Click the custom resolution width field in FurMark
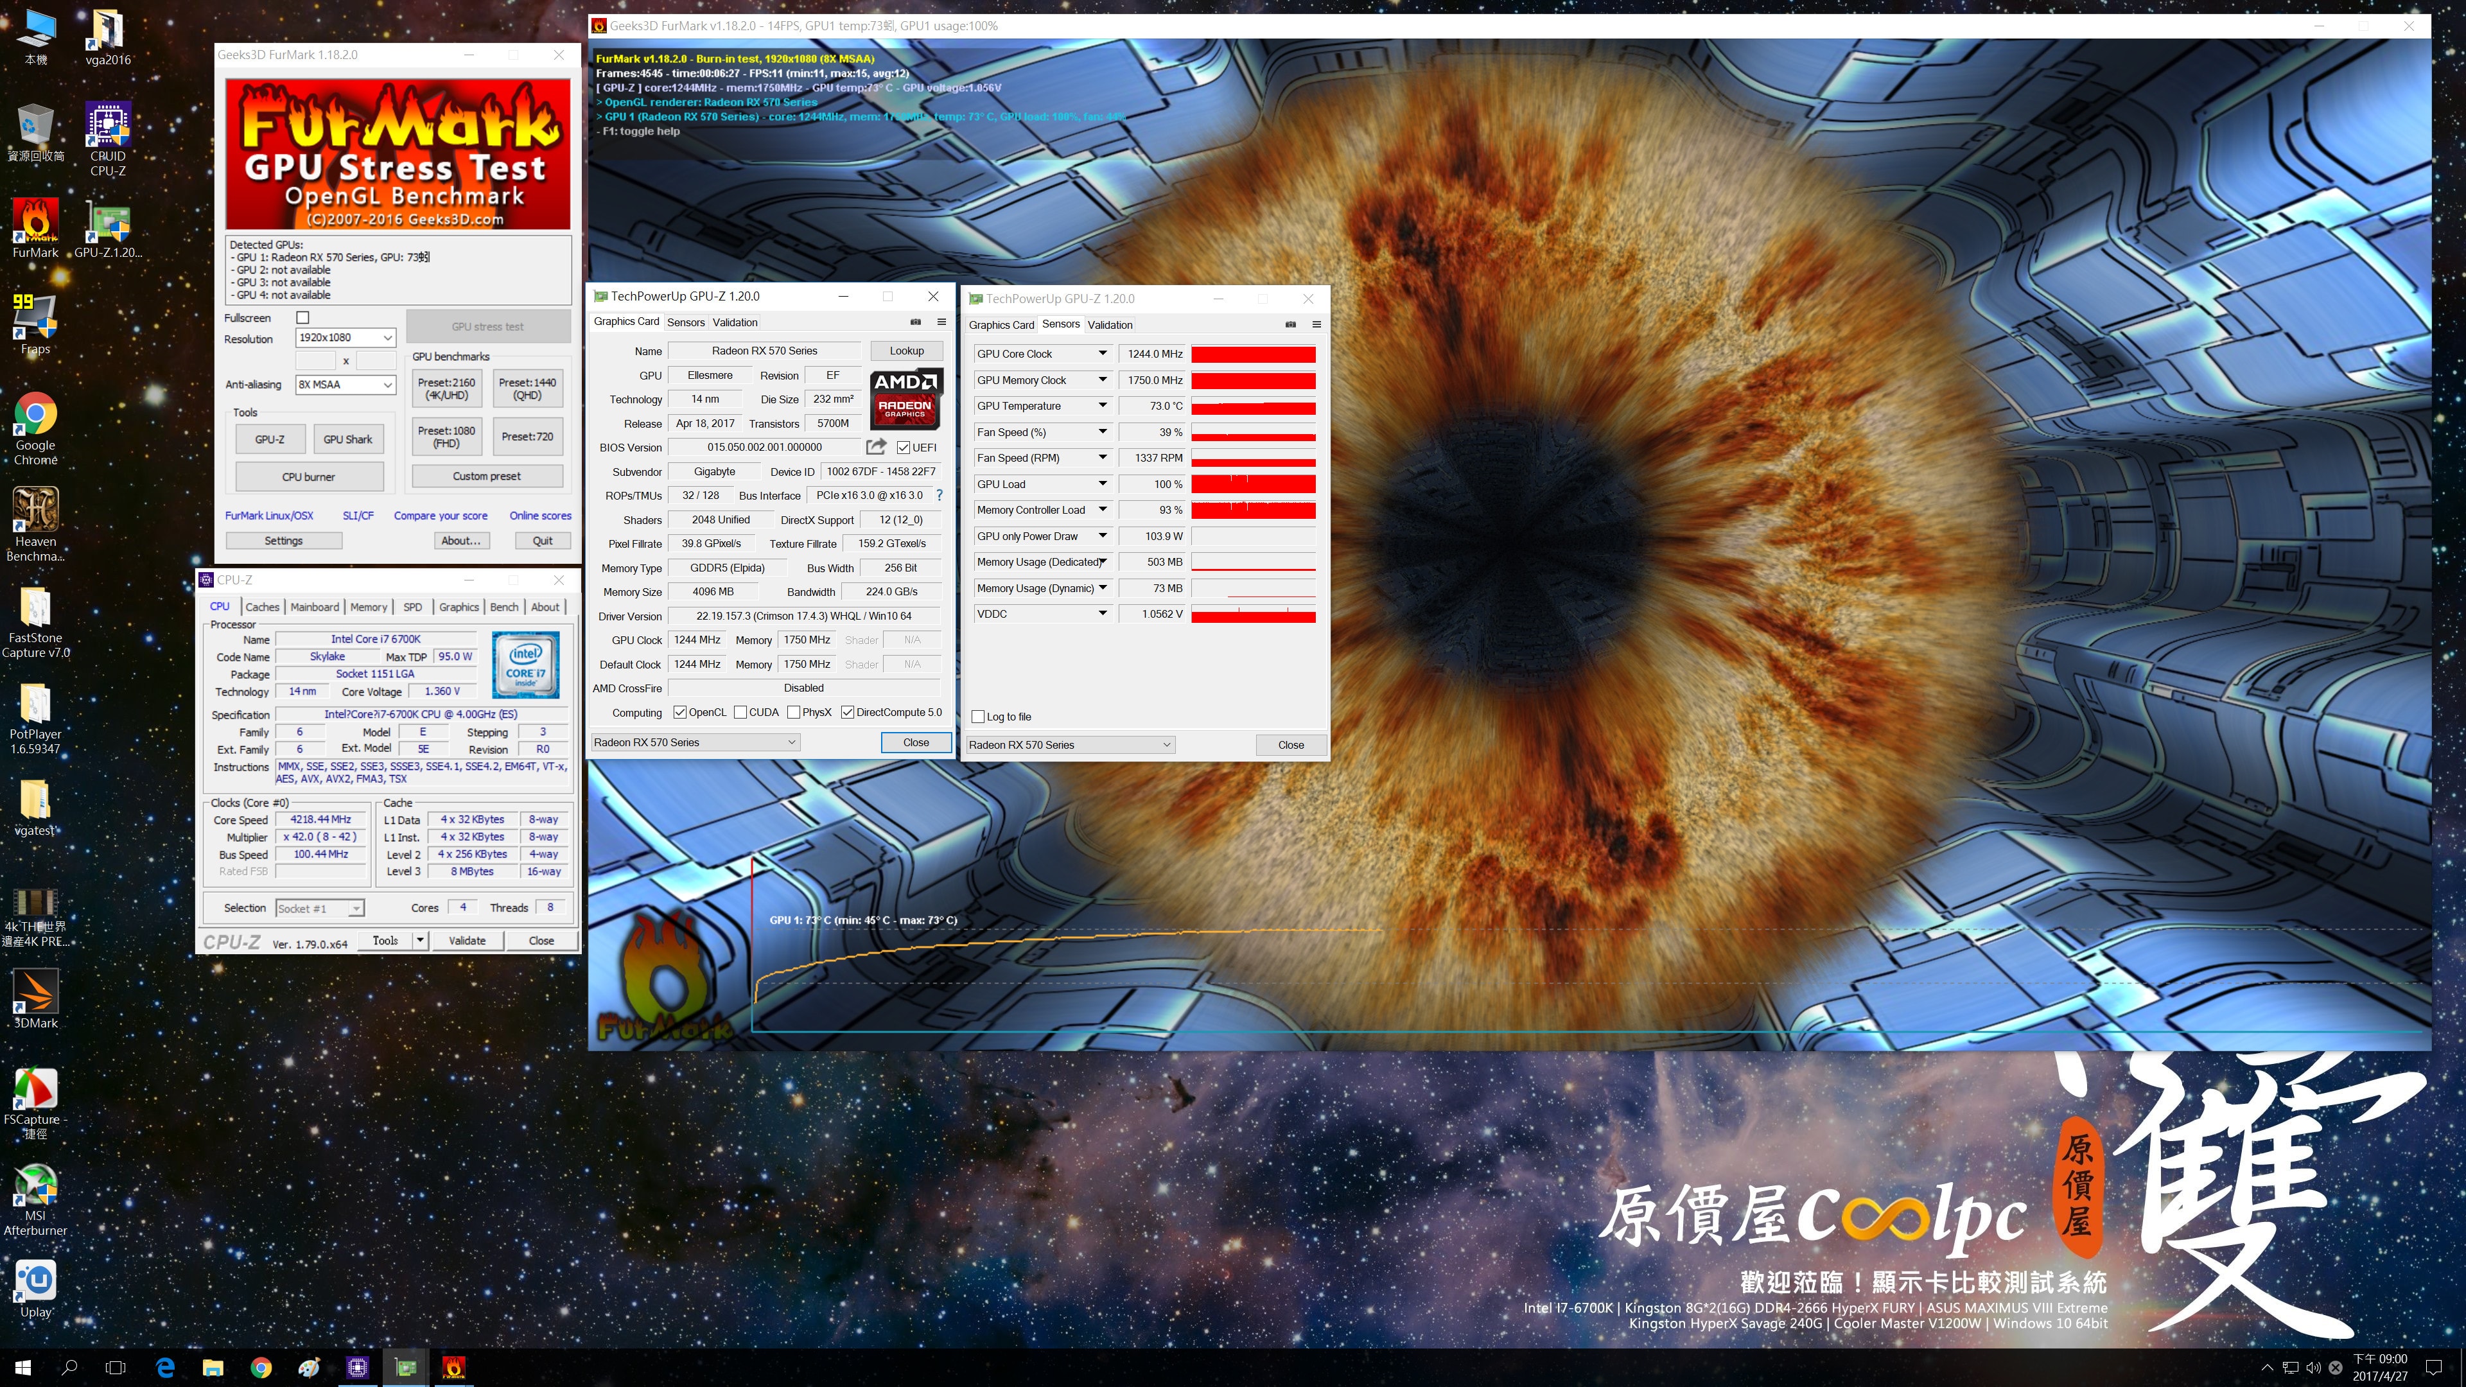 pos(315,361)
